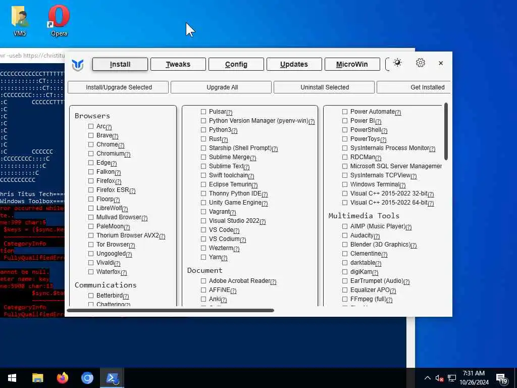Tick the Vivaldi checkbox
This screenshot has height=388, width=517.
click(x=91, y=263)
